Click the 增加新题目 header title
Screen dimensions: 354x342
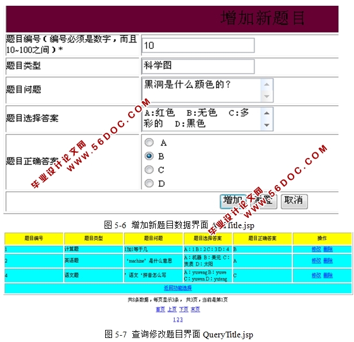(263, 18)
